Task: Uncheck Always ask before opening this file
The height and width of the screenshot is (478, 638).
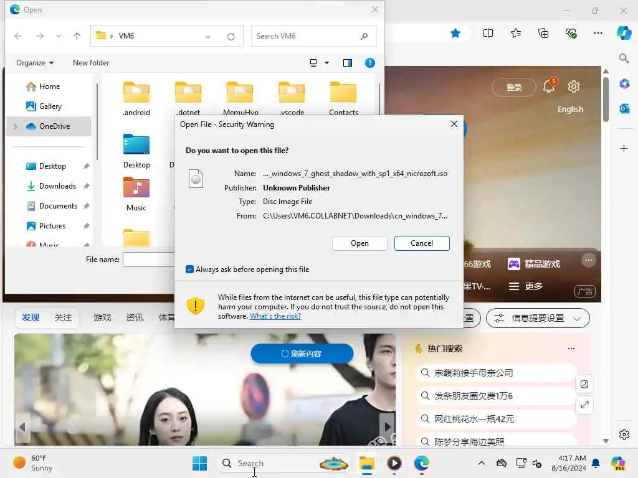Action: 189,269
